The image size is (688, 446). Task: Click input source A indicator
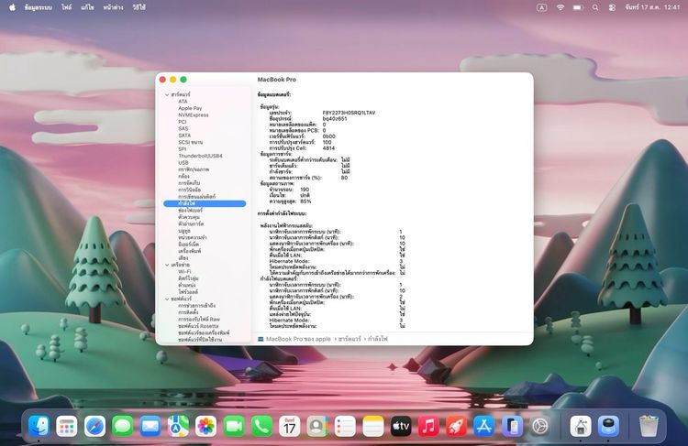point(542,7)
